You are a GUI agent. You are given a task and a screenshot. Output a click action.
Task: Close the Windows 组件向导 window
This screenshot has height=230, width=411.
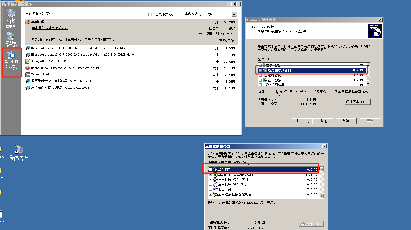click(x=380, y=20)
